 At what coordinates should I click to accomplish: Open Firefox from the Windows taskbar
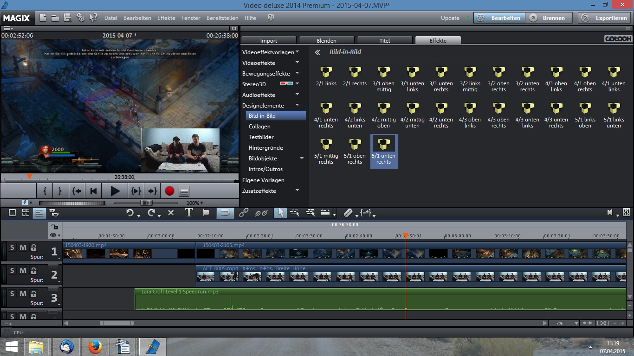(x=95, y=347)
